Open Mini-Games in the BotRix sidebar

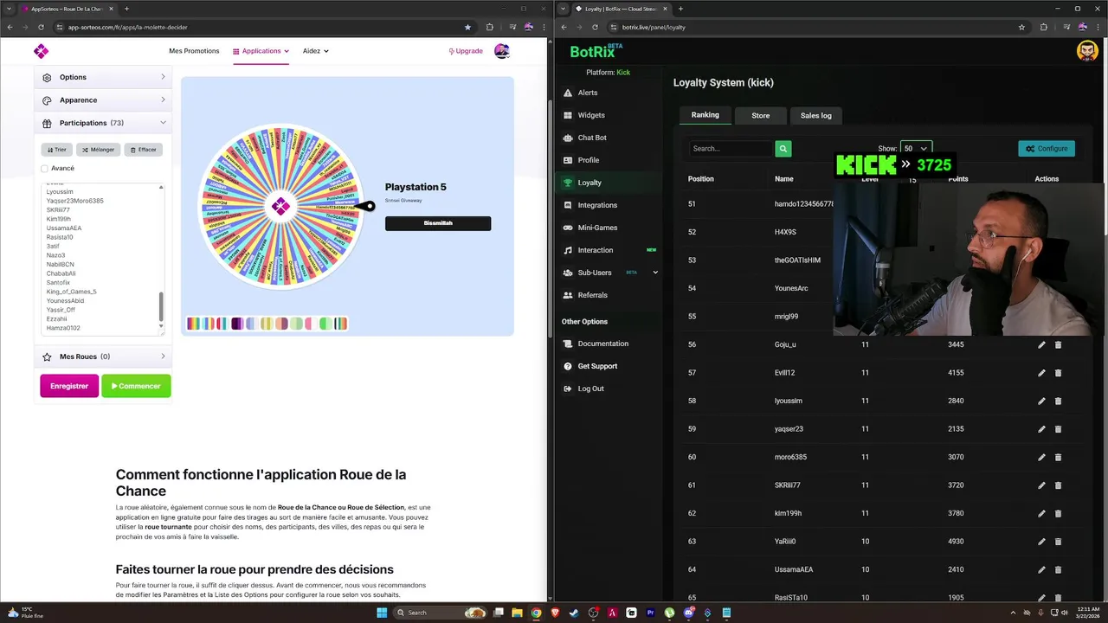tap(597, 228)
